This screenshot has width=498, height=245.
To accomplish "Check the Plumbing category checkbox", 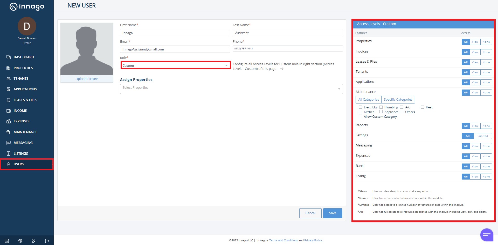I will 381,107.
